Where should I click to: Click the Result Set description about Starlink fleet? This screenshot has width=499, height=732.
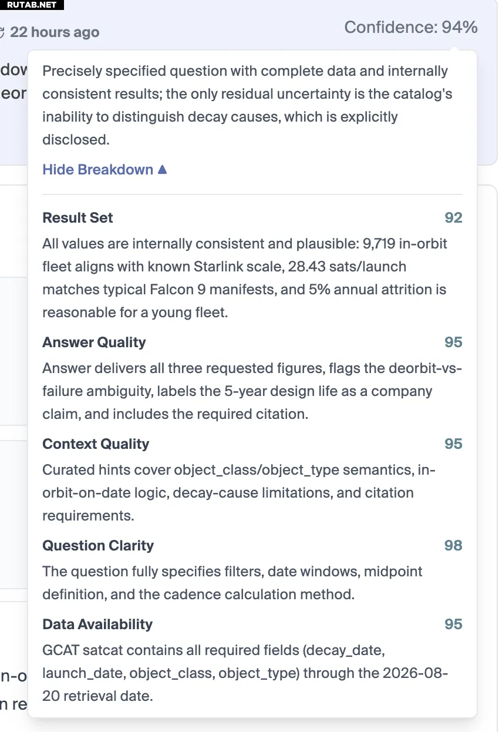(245, 278)
